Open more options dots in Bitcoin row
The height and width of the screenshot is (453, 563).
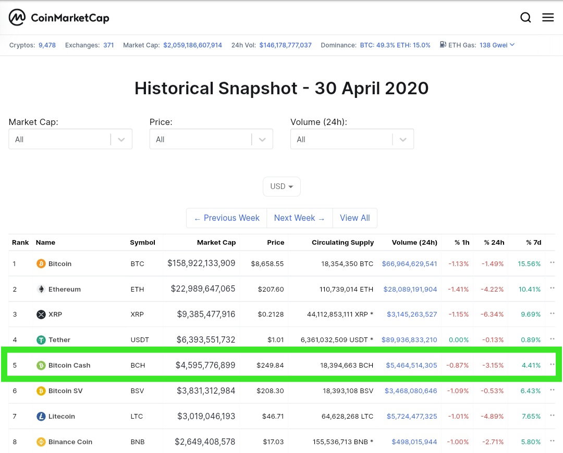(x=552, y=262)
